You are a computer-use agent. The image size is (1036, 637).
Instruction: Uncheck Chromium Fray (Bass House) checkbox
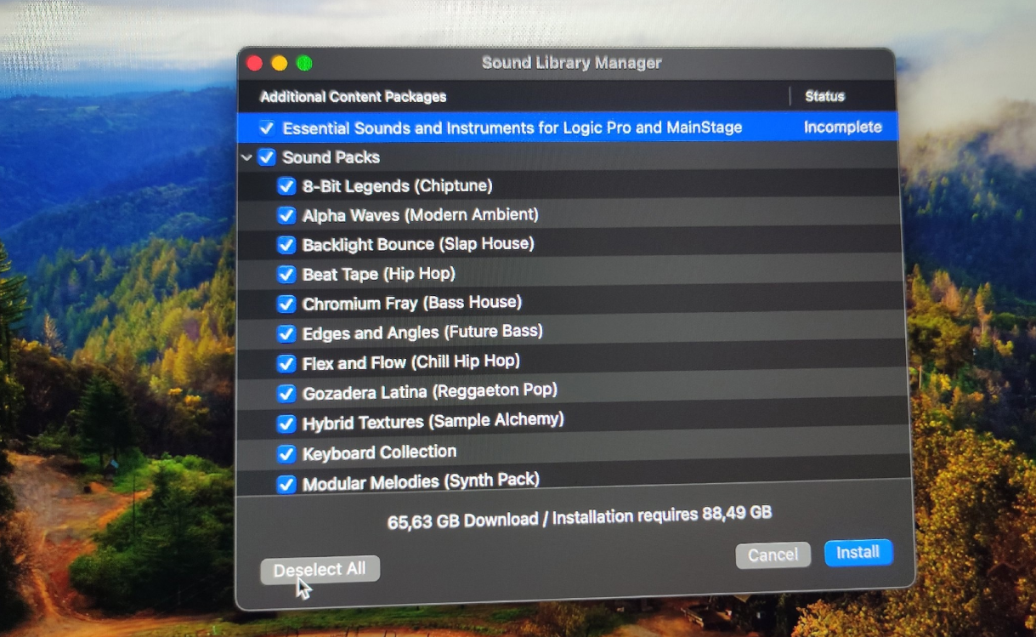pos(286,304)
